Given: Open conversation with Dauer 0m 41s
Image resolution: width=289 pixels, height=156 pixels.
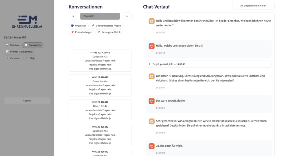Looking at the screenshot, I should [100, 61].
